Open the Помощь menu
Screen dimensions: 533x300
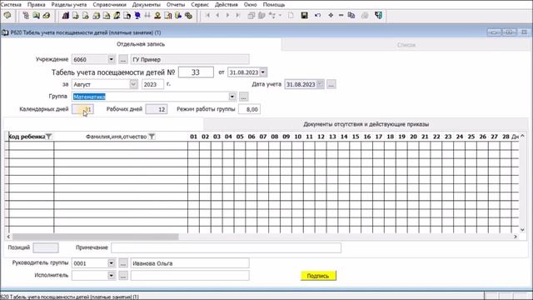tap(274, 4)
